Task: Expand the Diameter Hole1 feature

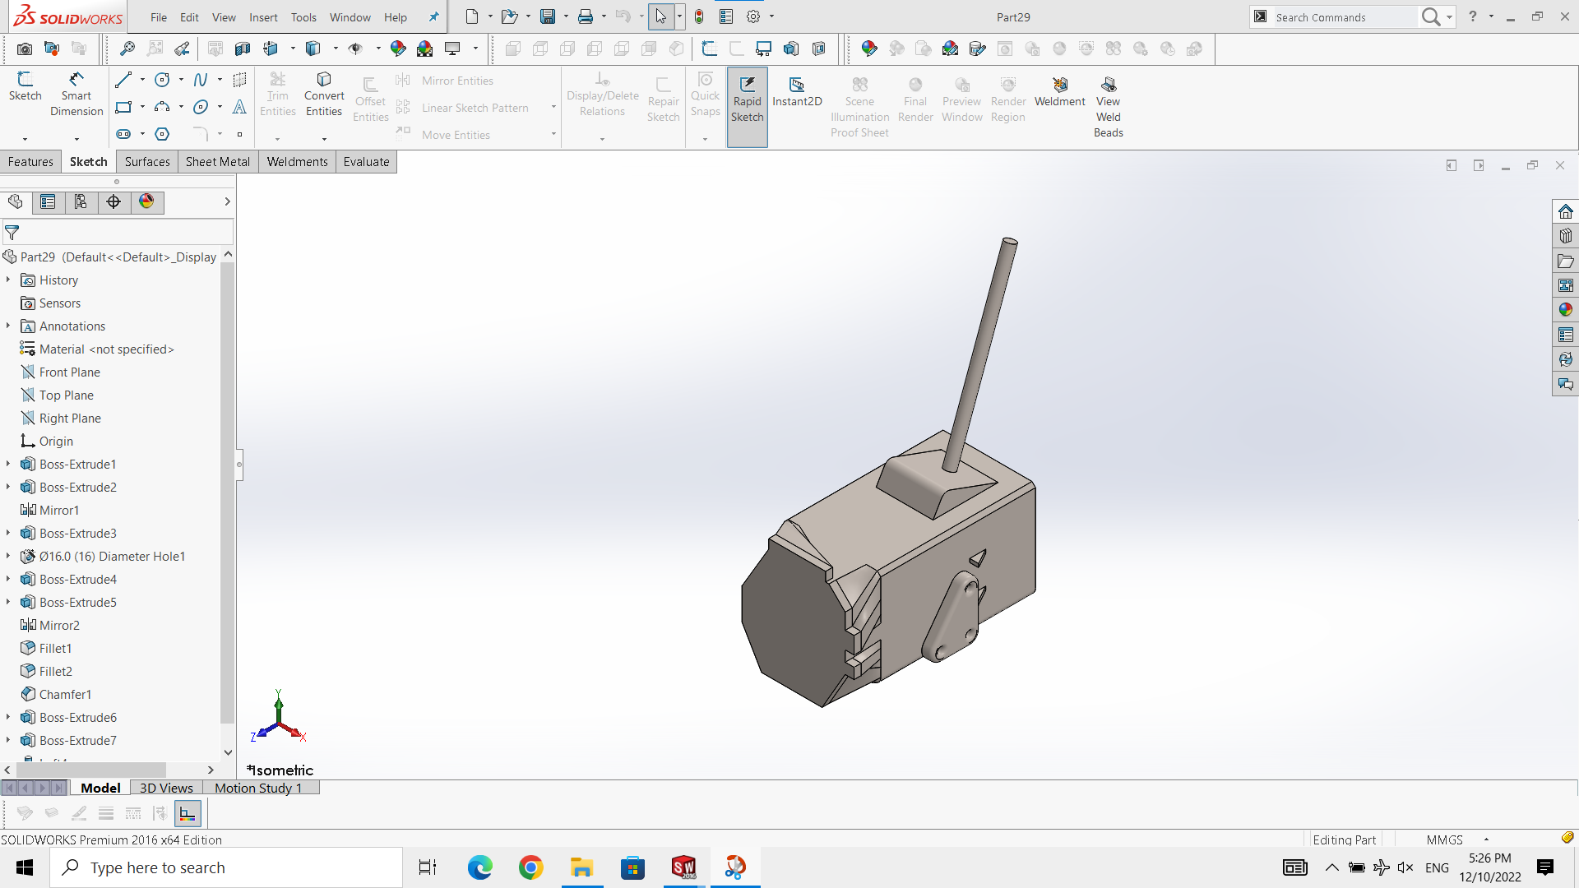Action: click(x=8, y=557)
